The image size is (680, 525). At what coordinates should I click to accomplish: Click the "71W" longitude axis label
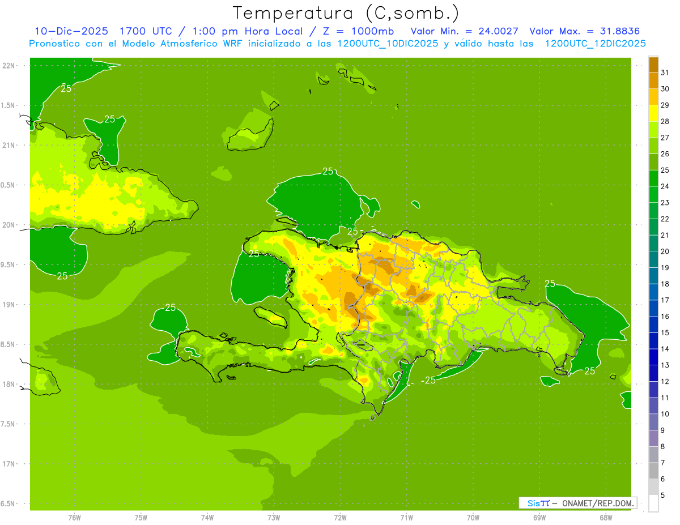coord(406,518)
